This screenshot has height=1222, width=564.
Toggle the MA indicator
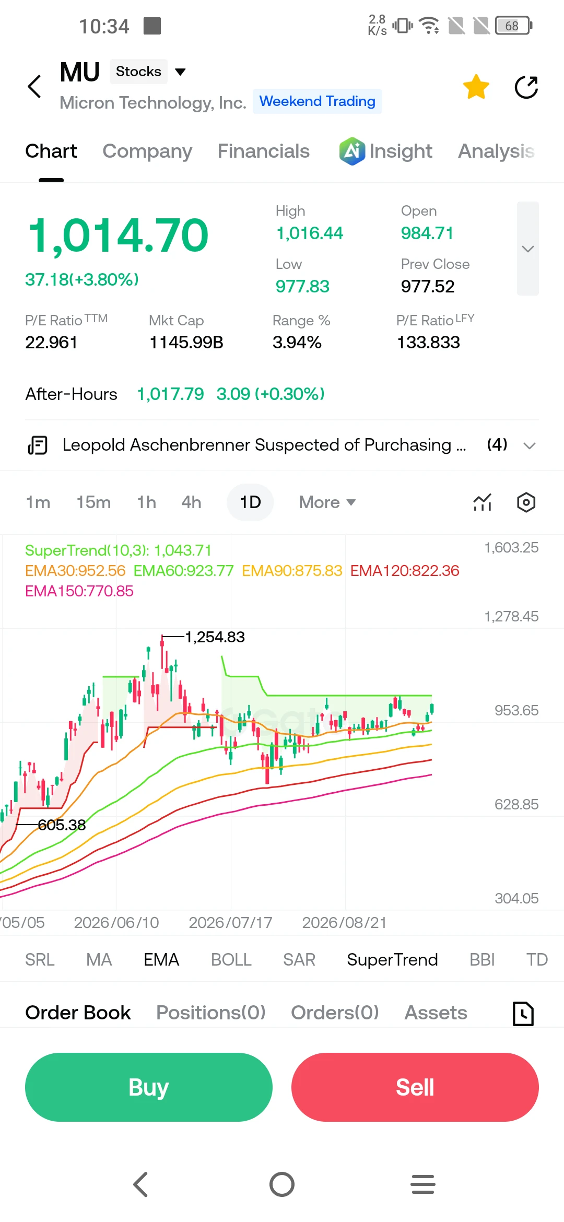click(x=99, y=960)
